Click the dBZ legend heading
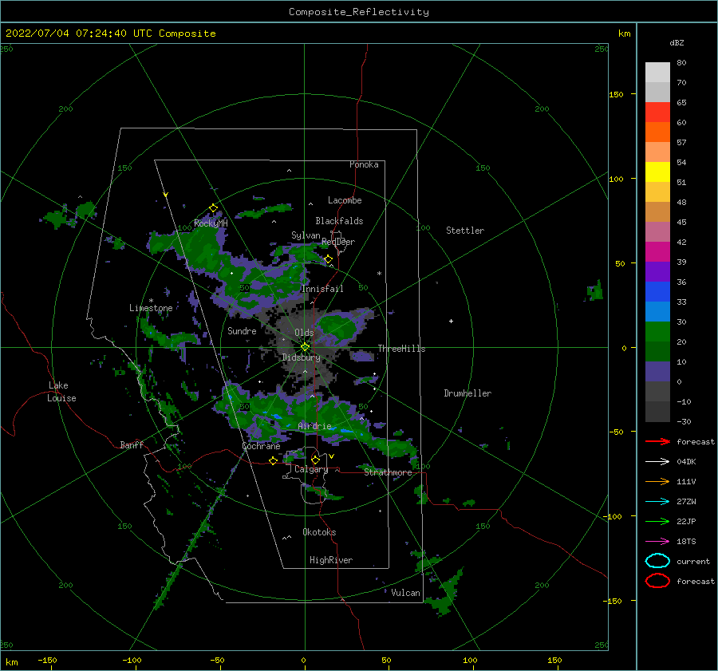The image size is (718, 671). [x=677, y=42]
